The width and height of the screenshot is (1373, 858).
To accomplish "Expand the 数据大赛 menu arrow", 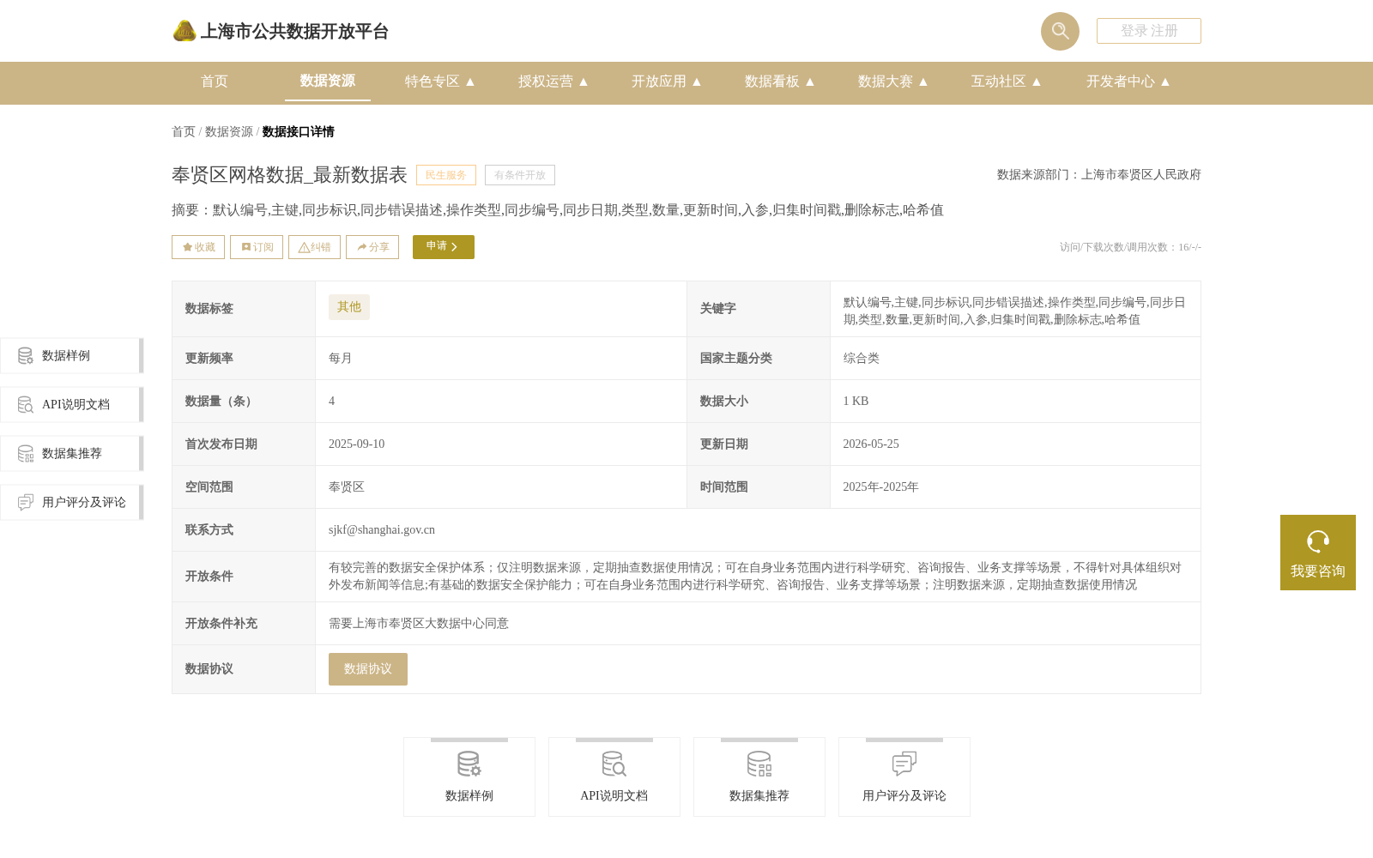I will pos(923,82).
